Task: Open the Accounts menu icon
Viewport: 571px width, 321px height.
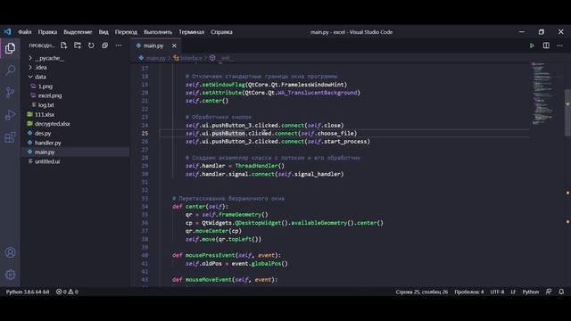Action: click(x=10, y=252)
